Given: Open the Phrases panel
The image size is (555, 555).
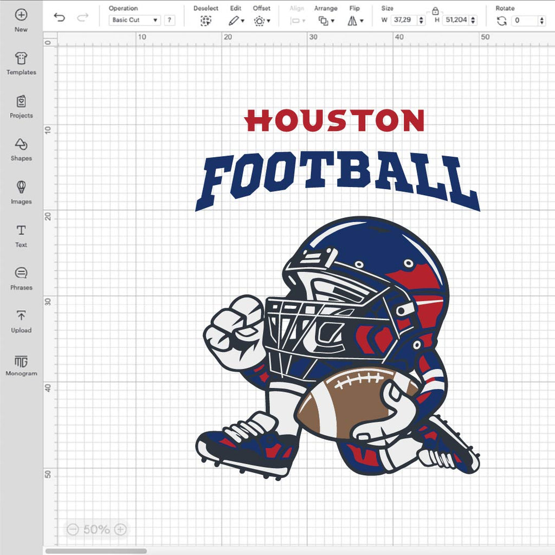Looking at the screenshot, I should click(21, 273).
